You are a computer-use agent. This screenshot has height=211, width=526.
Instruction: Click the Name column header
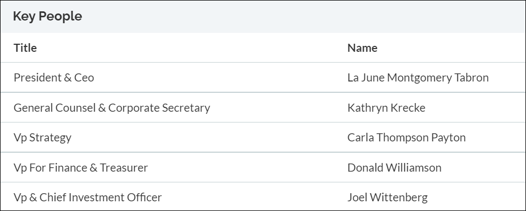tap(362, 48)
